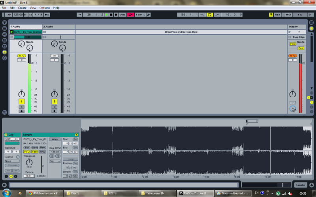Open the Options menu

(x=45, y=8)
